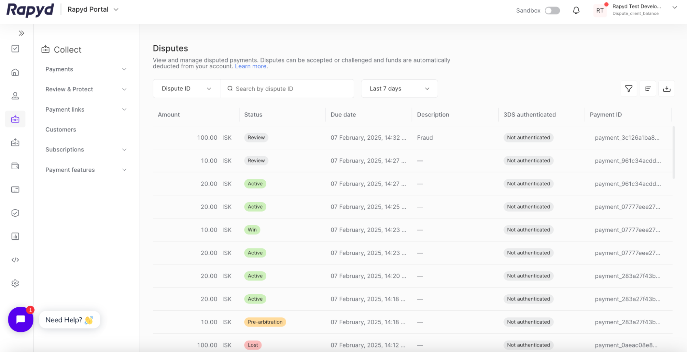Click the download export icon
The width and height of the screenshot is (687, 352).
[666, 89]
